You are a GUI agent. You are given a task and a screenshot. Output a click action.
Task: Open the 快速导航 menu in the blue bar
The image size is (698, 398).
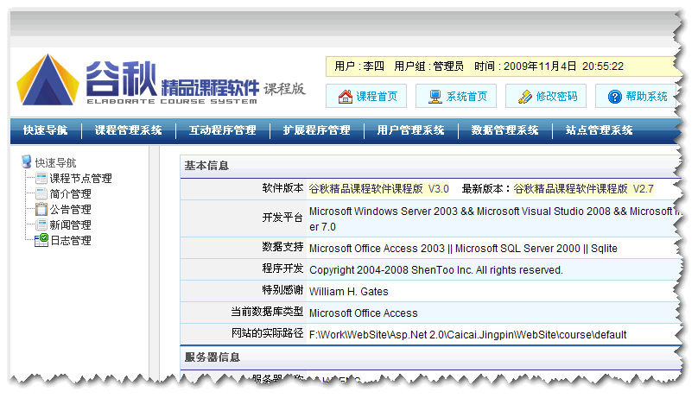coord(46,130)
